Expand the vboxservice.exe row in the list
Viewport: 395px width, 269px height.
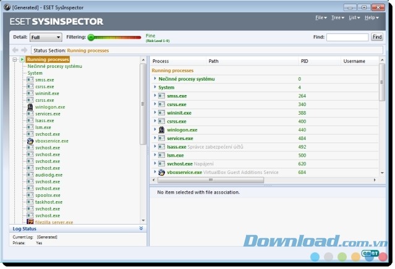coord(155,172)
